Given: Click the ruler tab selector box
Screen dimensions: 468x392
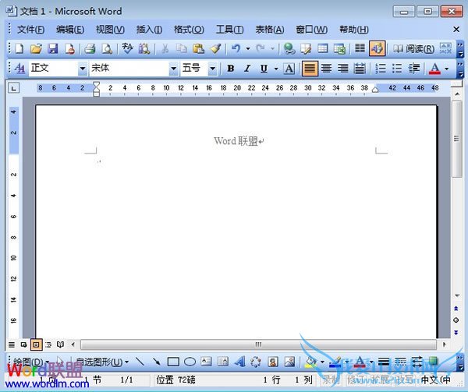Looking at the screenshot, I should pos(13,88).
